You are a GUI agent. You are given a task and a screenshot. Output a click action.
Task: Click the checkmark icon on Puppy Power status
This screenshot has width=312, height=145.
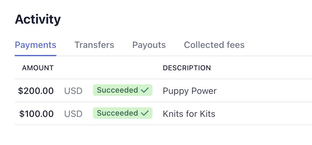(145, 90)
